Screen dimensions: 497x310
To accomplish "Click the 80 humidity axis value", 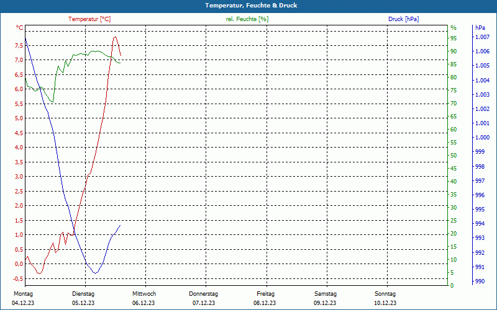I will coord(454,77).
